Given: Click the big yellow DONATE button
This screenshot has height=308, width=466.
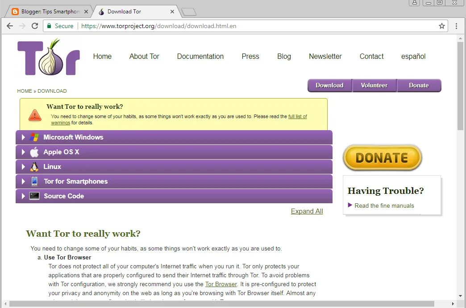Looking at the screenshot, I should point(382,158).
